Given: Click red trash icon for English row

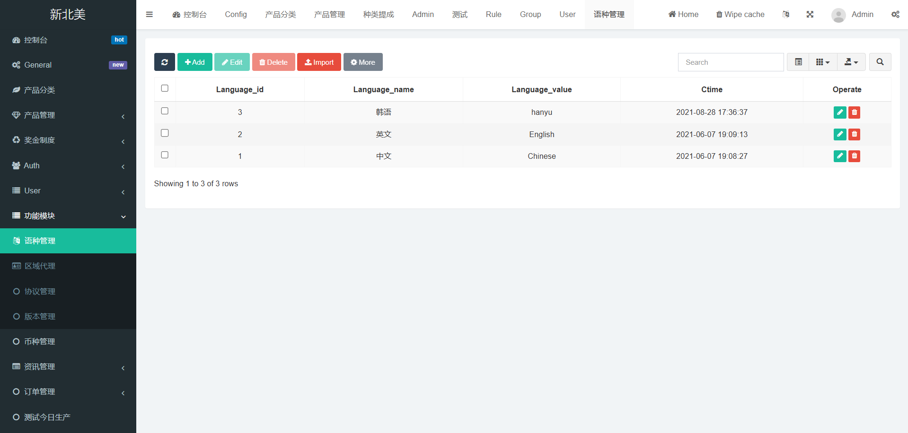Looking at the screenshot, I should [x=854, y=134].
